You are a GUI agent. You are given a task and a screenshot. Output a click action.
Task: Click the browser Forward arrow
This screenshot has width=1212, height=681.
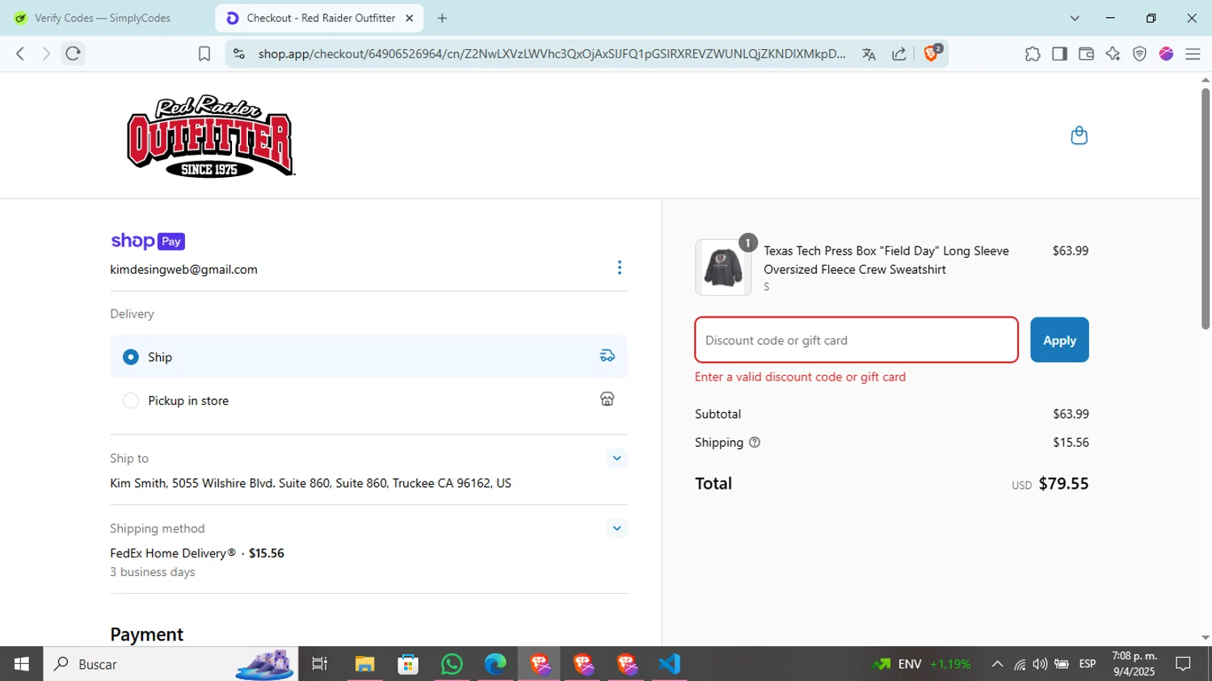click(46, 53)
